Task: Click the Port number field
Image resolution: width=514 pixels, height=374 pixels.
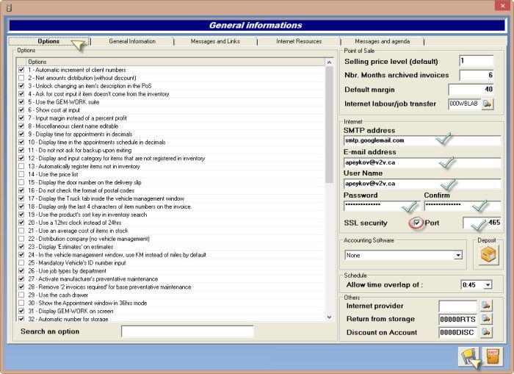Action: (x=482, y=223)
